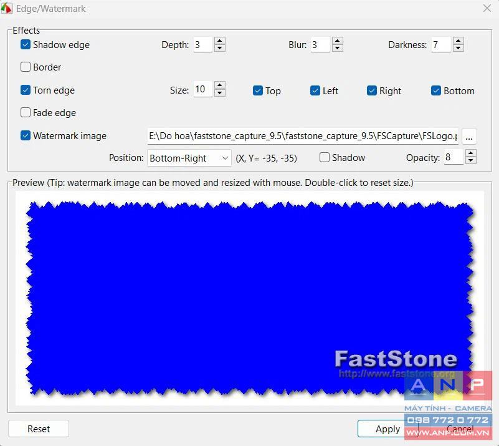Click the FastStone app icon in title bar
This screenshot has height=446, width=499.
(7, 9)
